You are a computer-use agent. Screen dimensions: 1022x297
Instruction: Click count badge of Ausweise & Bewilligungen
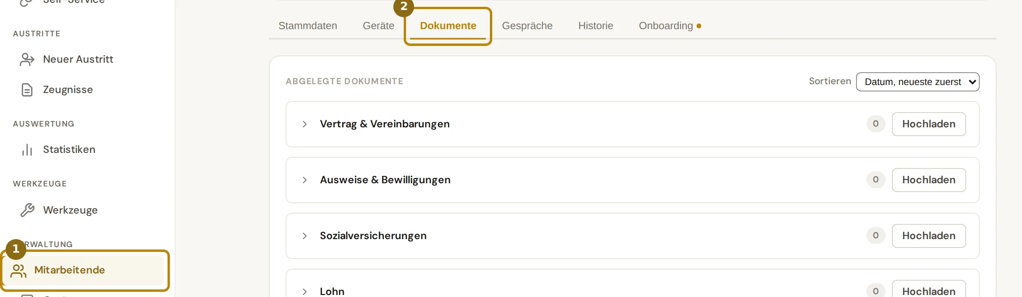point(876,180)
